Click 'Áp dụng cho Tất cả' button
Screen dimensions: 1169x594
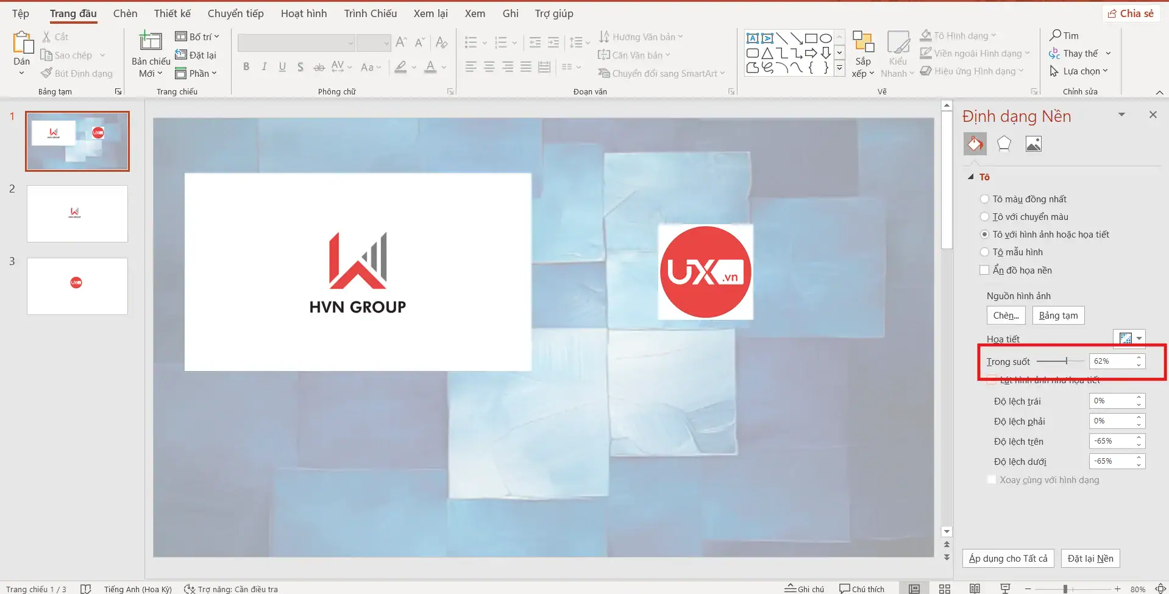click(x=1008, y=558)
